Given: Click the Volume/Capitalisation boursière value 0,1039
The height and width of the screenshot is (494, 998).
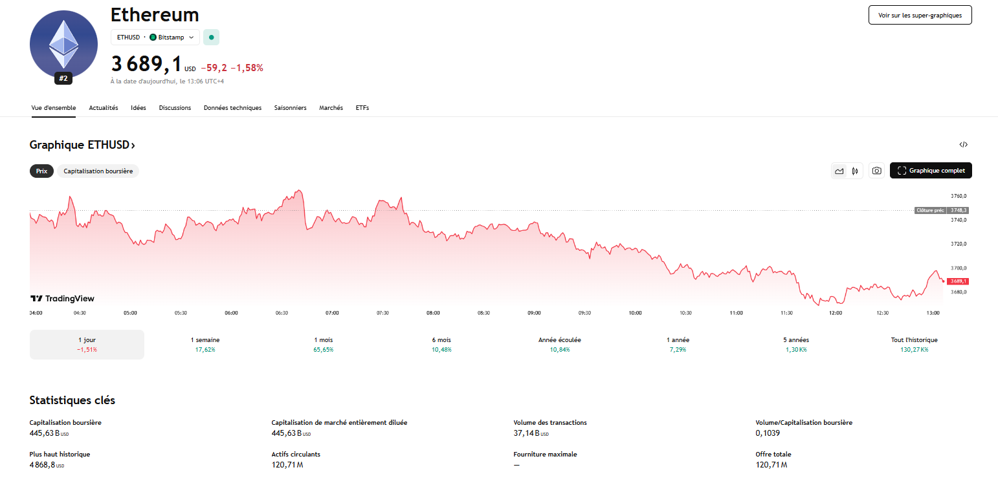Looking at the screenshot, I should coord(768,433).
